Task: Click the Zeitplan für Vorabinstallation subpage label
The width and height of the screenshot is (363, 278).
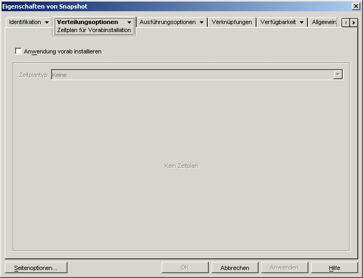Action: coord(94,30)
